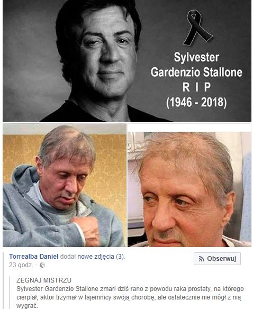Image resolution: width=253 pixels, height=309 pixels.
Task: Click the '(3)' photo count
Action: (x=120, y=257)
